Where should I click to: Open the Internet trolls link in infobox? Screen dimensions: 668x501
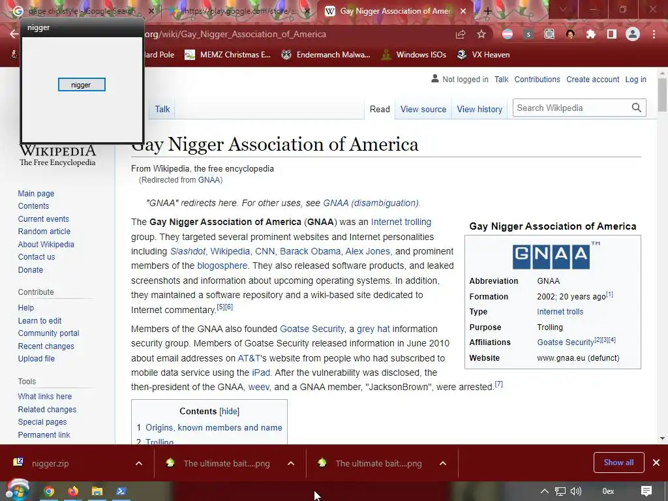coord(560,312)
